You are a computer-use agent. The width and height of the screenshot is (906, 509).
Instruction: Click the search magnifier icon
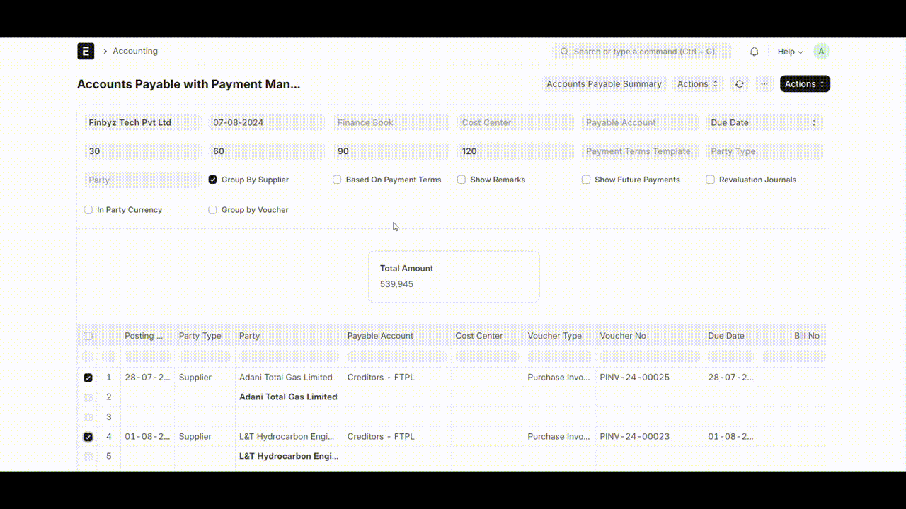coord(564,52)
